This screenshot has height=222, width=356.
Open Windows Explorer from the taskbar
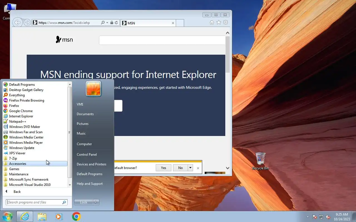click(x=42, y=216)
